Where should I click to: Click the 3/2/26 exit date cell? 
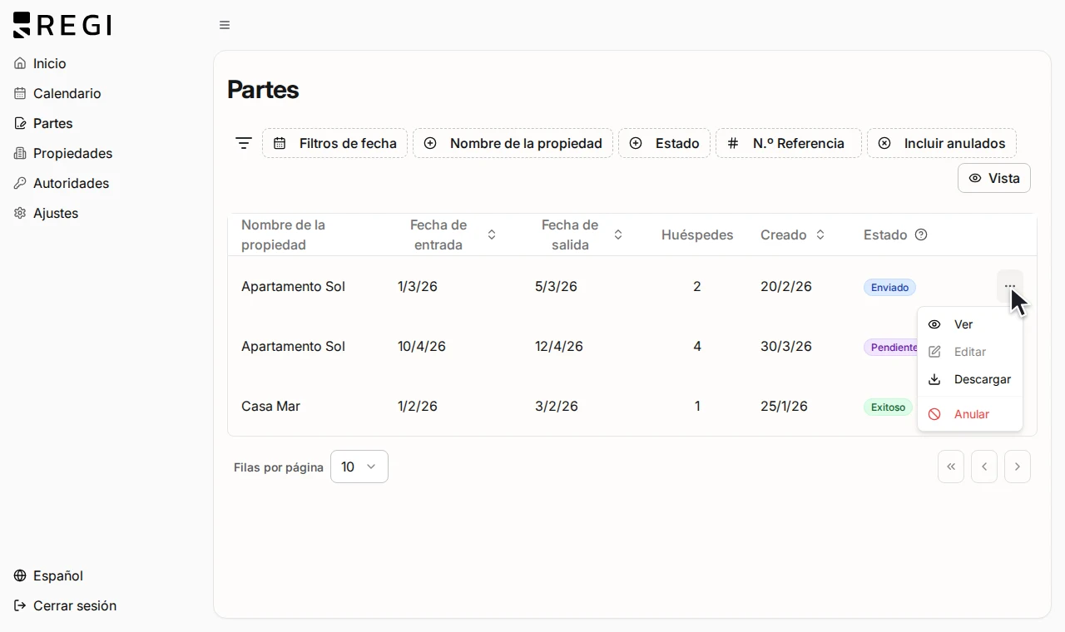[x=557, y=406]
